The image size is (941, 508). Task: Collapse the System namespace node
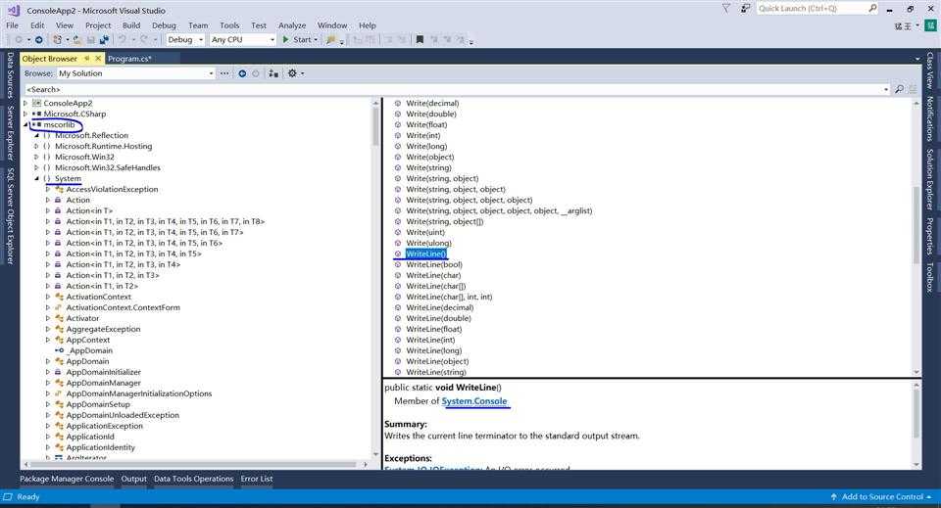tap(36, 178)
